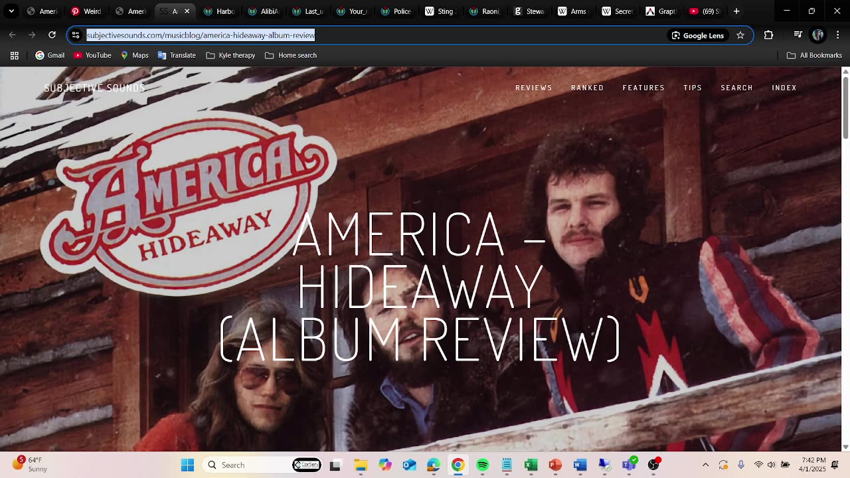
Task: Open the Features menu item
Action: click(x=643, y=88)
